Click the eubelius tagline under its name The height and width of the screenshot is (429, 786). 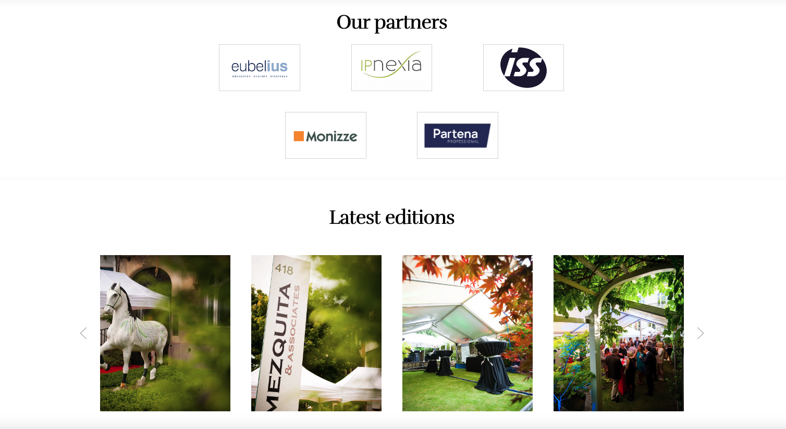[x=260, y=77]
